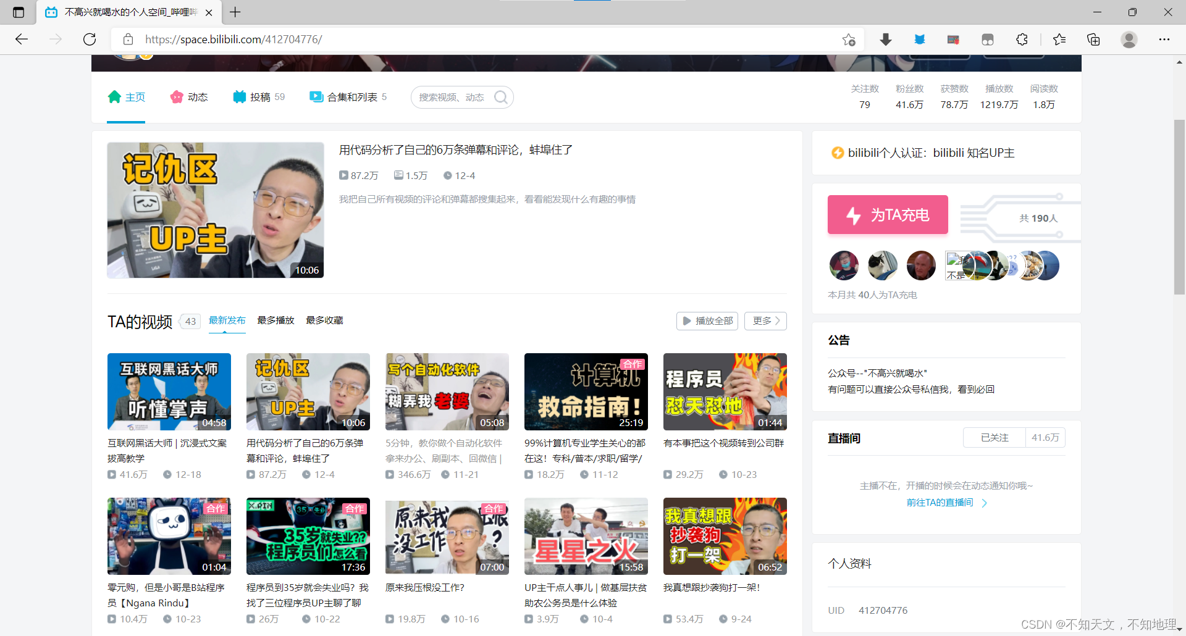Reload the page with the refresh icon
Viewport: 1186px width, 636px height.
tap(90, 40)
